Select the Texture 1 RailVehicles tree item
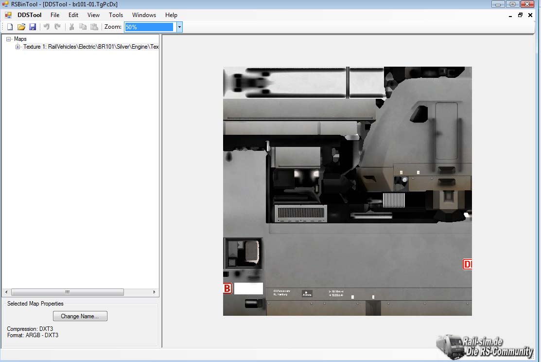541x362 pixels. point(91,47)
